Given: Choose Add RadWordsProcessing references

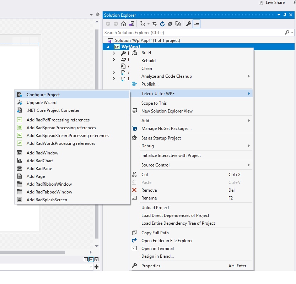Looking at the screenshot, I should pyautogui.click(x=72, y=143).
